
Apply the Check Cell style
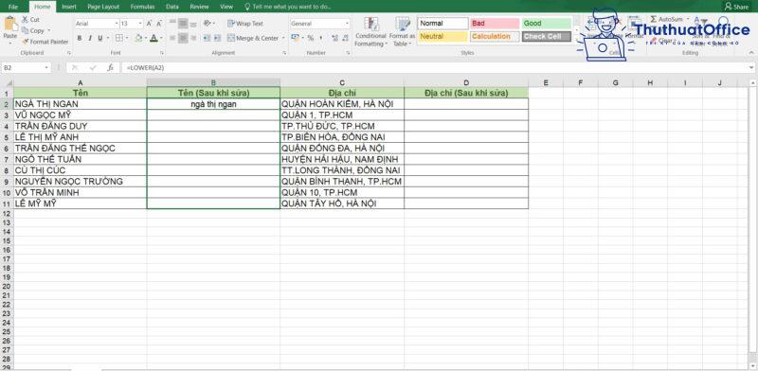pyautogui.click(x=547, y=37)
